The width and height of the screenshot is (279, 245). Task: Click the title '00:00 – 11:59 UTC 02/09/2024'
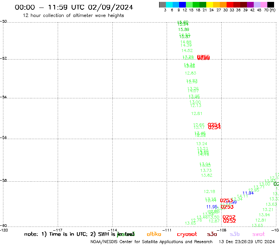74,7
